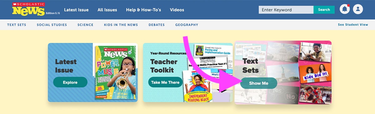Screen dimensions: 375x114
Task: Select Geography category
Action: tap(187, 25)
